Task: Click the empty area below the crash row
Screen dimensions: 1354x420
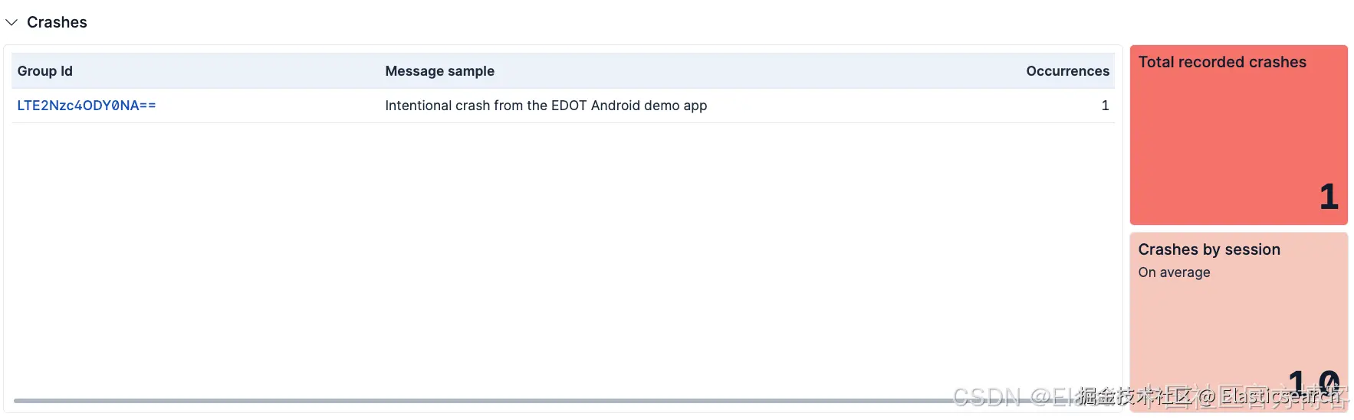Action: tap(564, 260)
